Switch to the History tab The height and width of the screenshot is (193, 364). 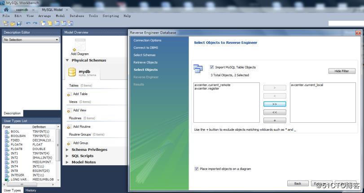click(x=31, y=190)
